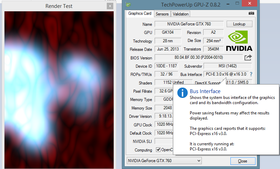
Task: Maximize the GPU-Z window
Action: 237,3
